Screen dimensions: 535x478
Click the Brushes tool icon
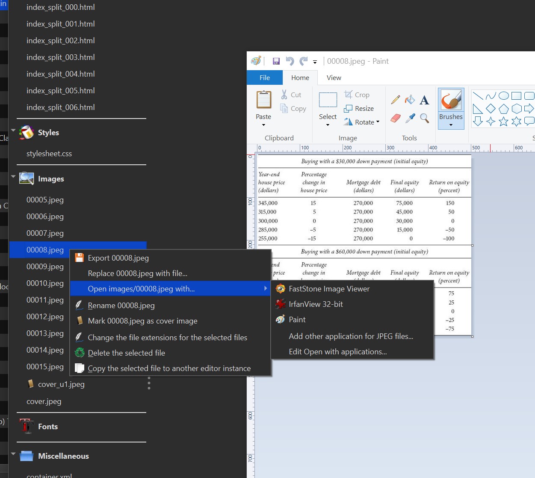(x=451, y=101)
